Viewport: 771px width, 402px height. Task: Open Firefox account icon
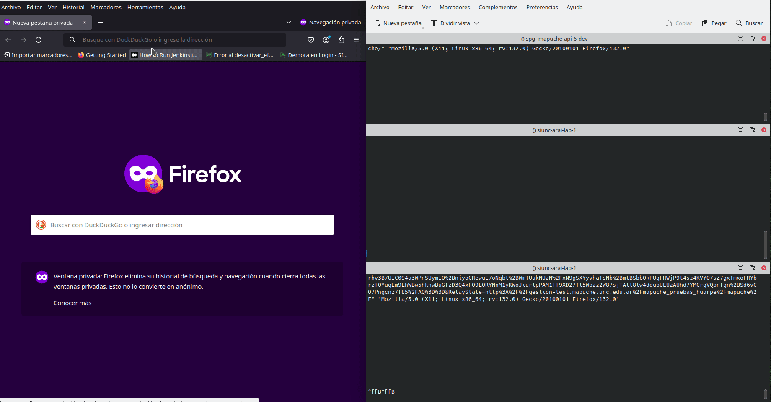point(326,40)
